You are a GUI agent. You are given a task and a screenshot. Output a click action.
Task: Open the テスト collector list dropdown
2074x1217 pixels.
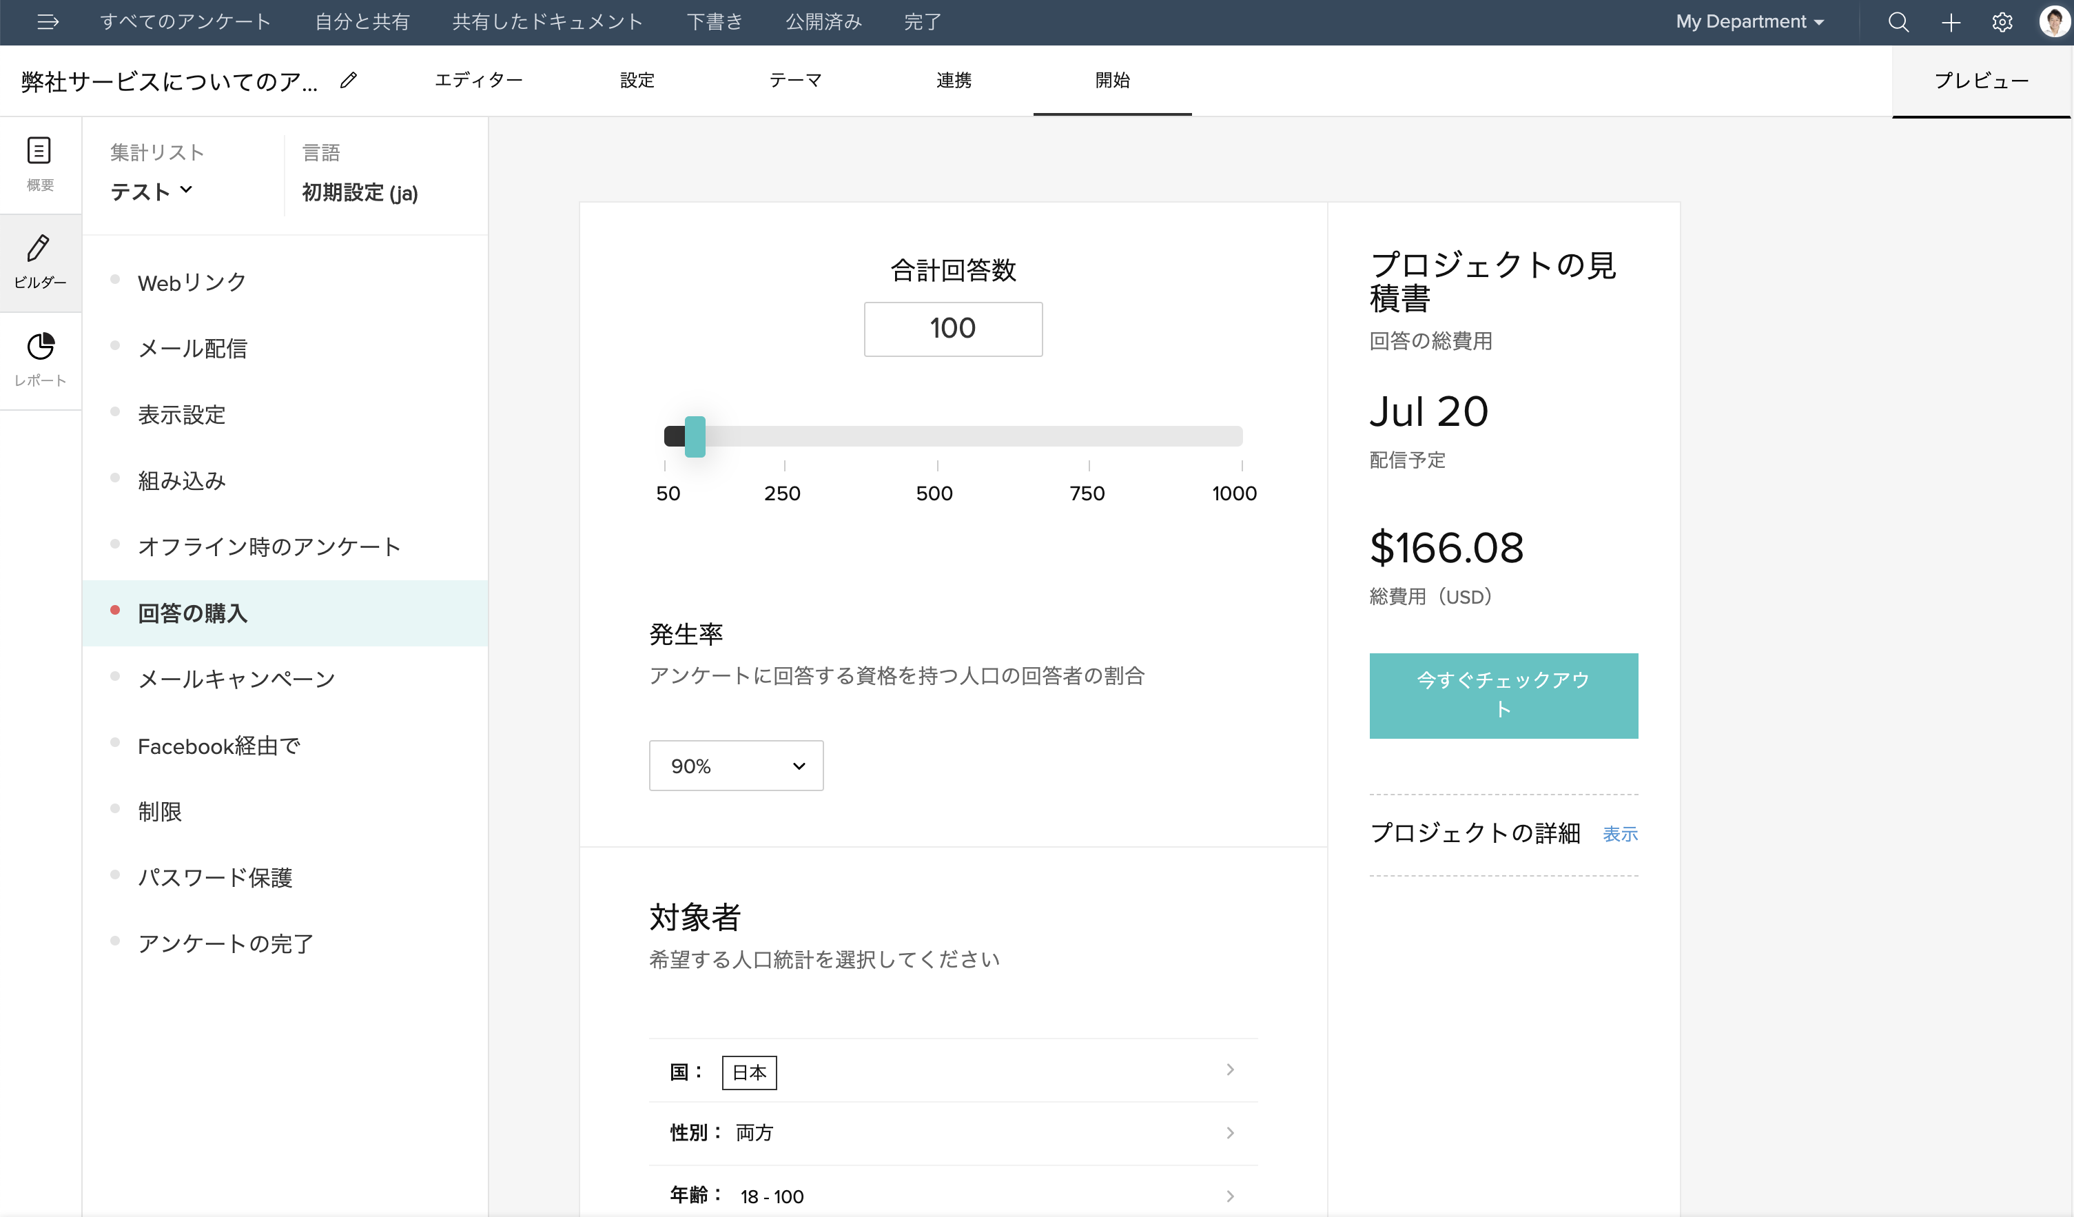(152, 192)
